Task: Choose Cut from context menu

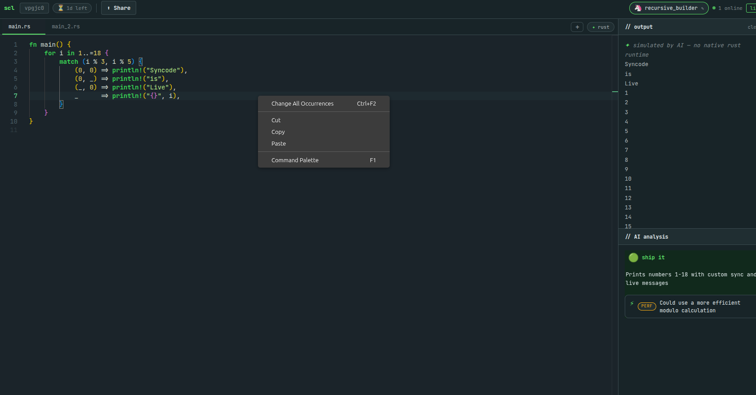Action: click(324, 120)
